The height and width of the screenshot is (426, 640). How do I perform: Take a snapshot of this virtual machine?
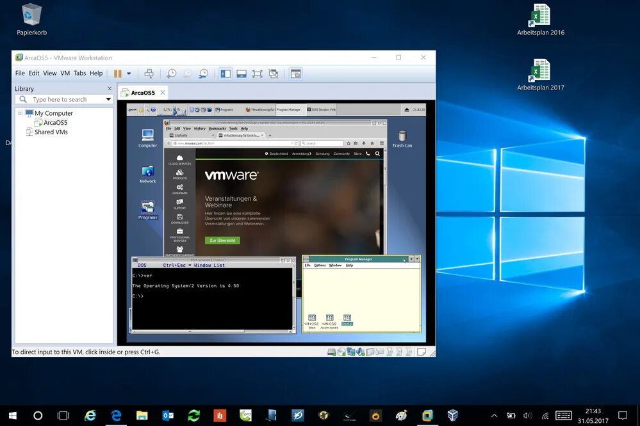[172, 74]
